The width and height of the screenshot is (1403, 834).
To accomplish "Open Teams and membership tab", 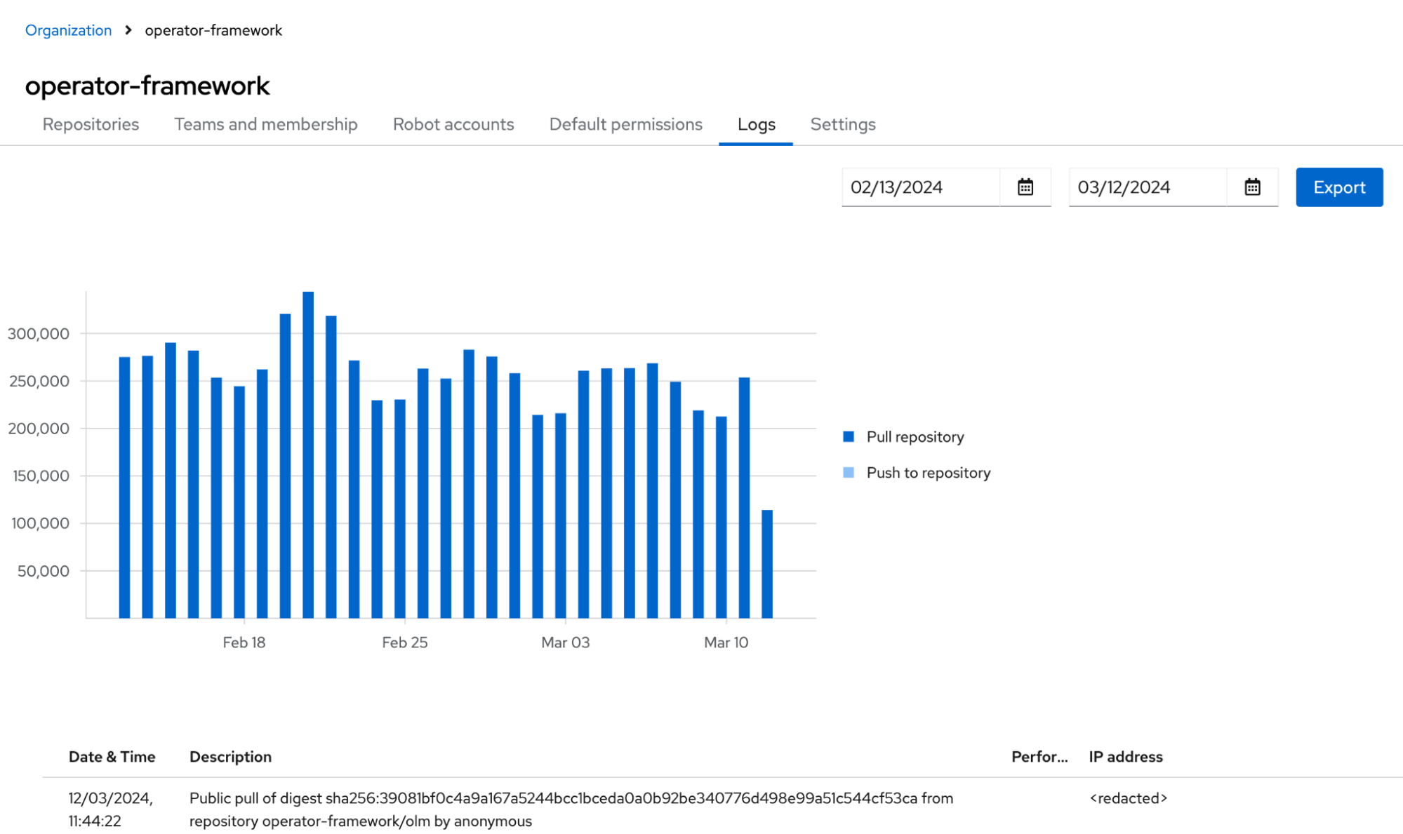I will 265,124.
